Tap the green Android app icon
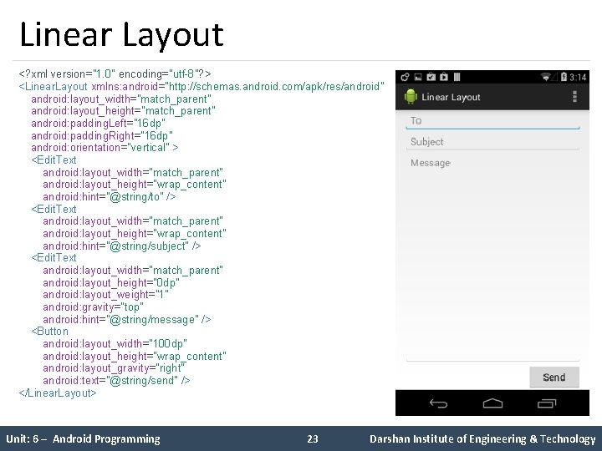Screen dimensions: 602x451 411,97
